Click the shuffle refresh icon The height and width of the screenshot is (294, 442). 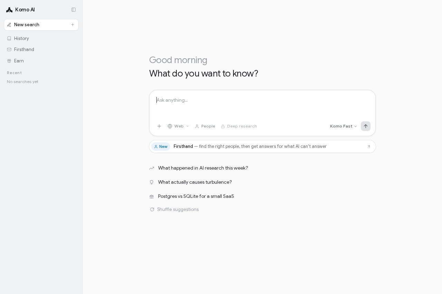[152, 210]
